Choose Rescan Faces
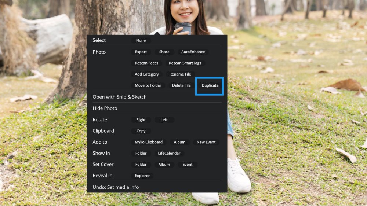This screenshot has width=367, height=206. pos(146,63)
